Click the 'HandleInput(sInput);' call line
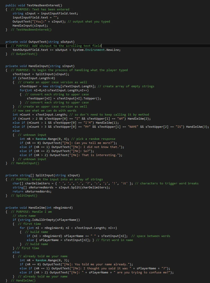This screenshot has height=283, width=210. [x=30, y=26]
